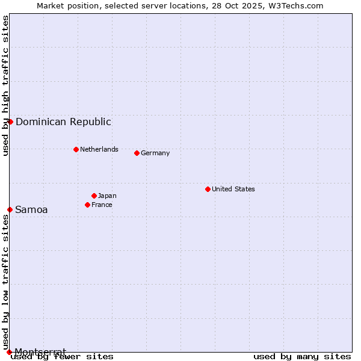Select the United States red marker
Screen dimensions: 361x361
(208, 189)
